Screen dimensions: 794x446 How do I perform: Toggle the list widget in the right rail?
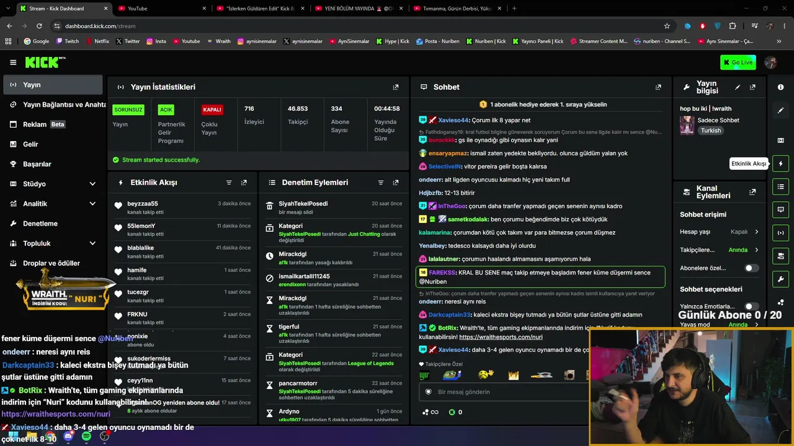tap(780, 186)
